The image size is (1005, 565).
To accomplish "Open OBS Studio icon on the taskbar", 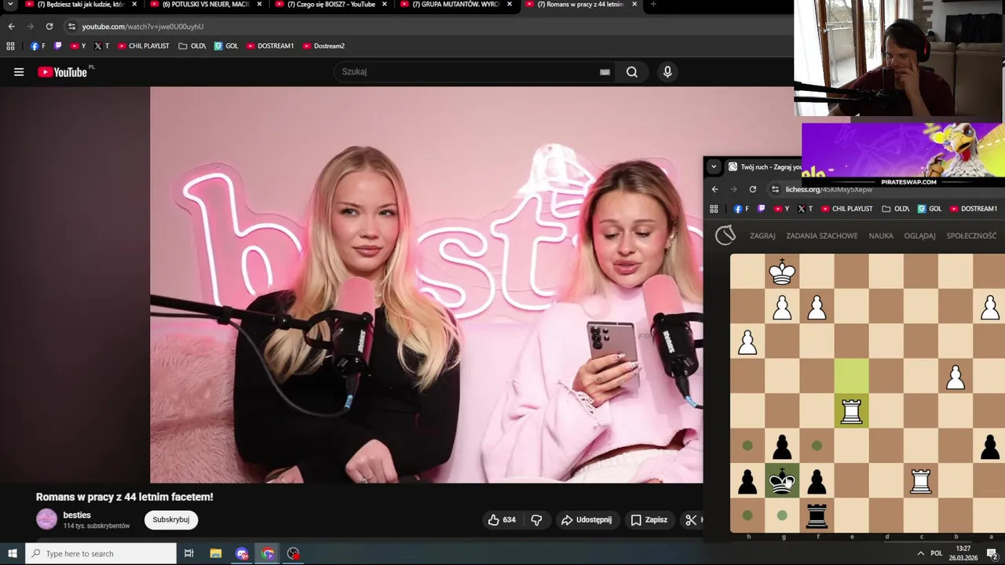I will [294, 553].
